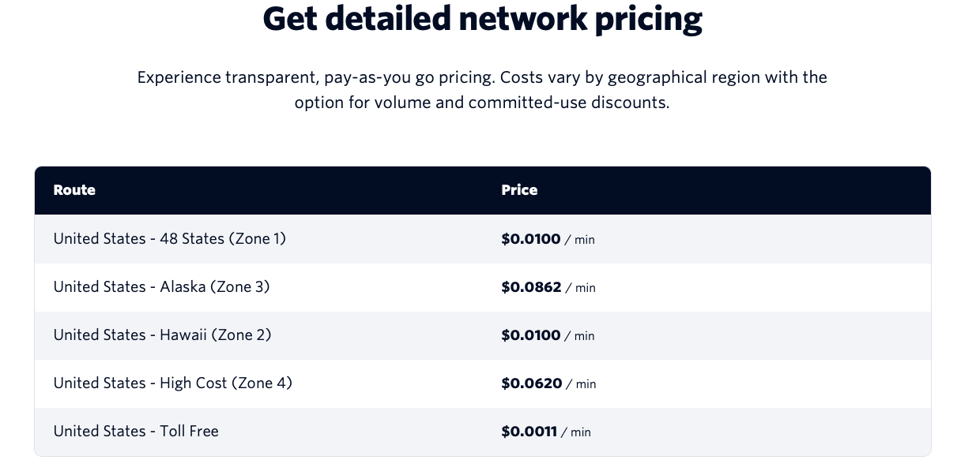Choose the "United States - Hawaii (Zone 2)" route
This screenshot has width=957, height=471.
pyautogui.click(x=162, y=335)
